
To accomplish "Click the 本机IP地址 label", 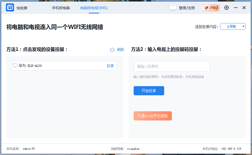I will (x=210, y=149).
